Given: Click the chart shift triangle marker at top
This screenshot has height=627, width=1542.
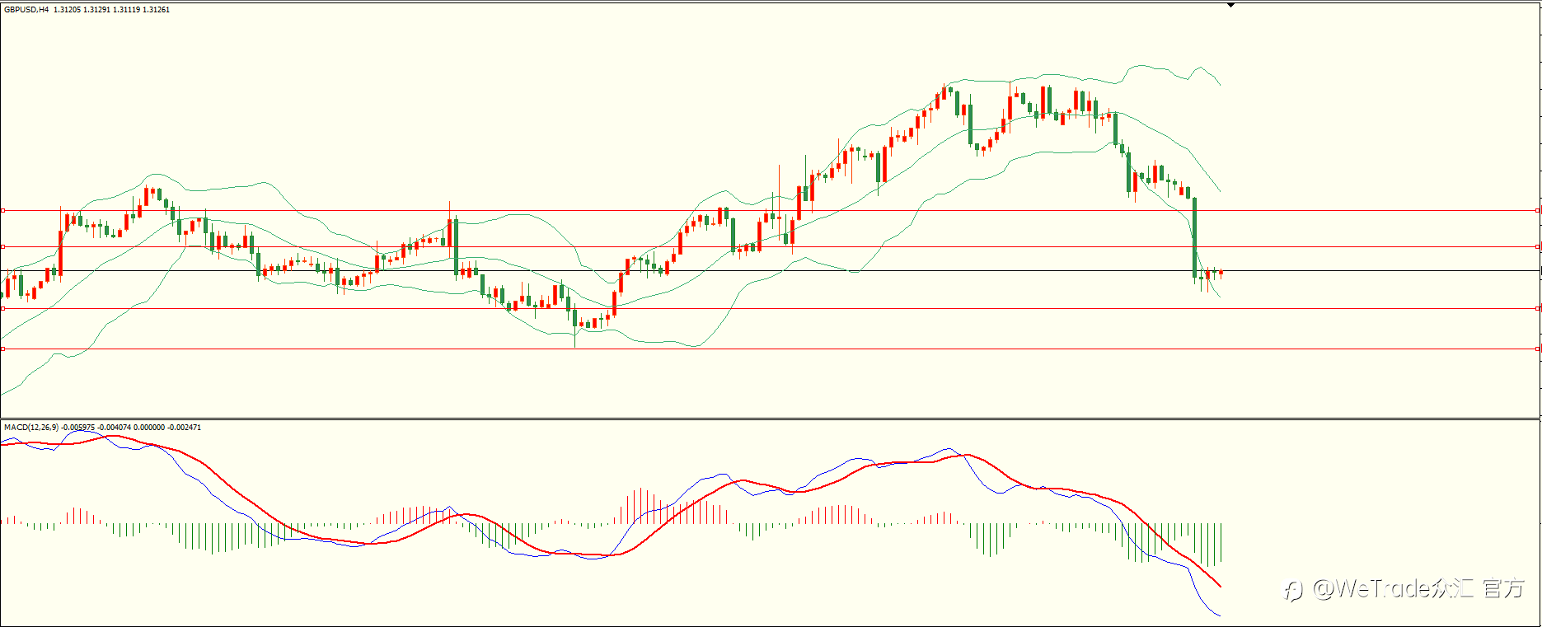Looking at the screenshot, I should 1230,5.
